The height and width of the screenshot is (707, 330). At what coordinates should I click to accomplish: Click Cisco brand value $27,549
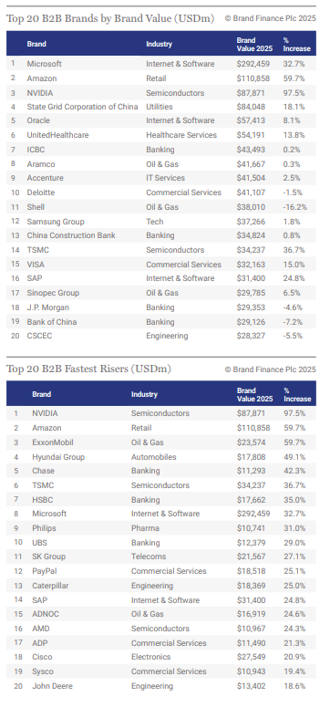tap(251, 657)
